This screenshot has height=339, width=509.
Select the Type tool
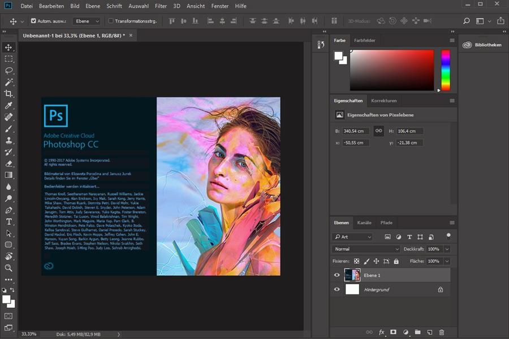[x=8, y=222]
